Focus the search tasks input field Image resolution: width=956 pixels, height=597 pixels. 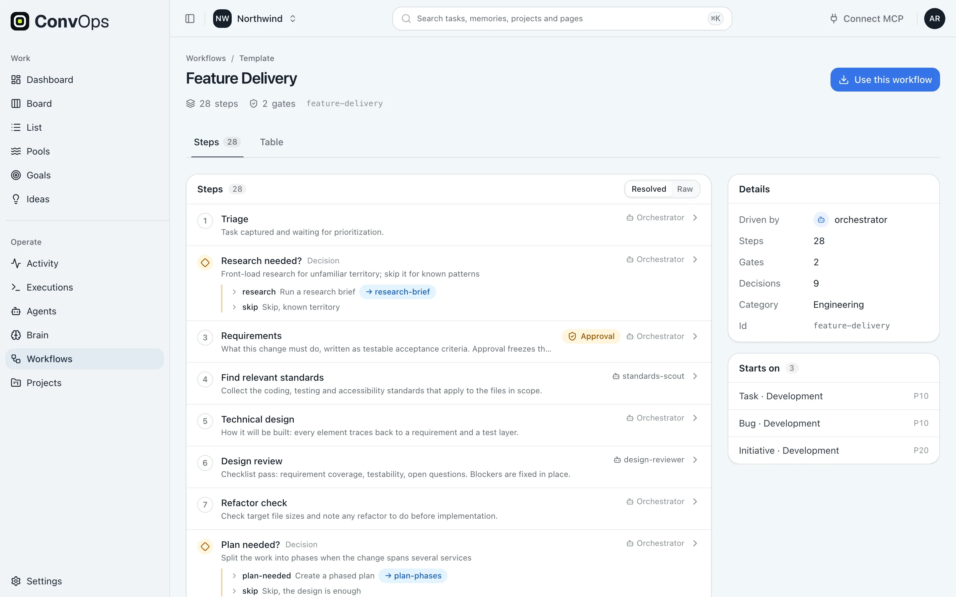tap(562, 19)
